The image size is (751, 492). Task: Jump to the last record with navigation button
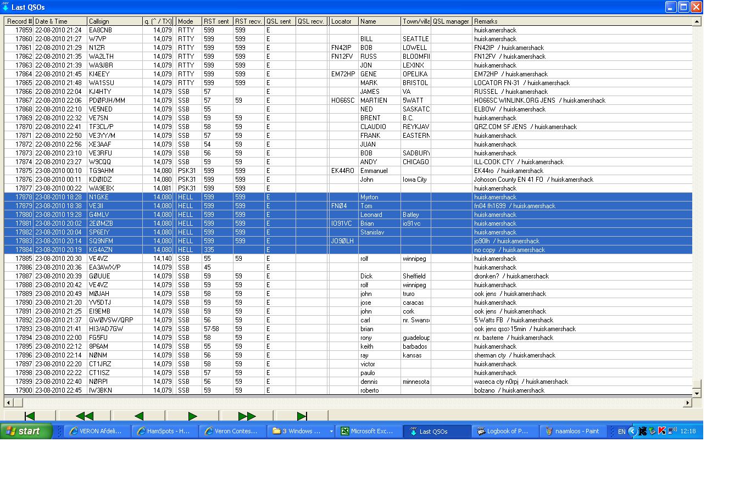point(301,416)
